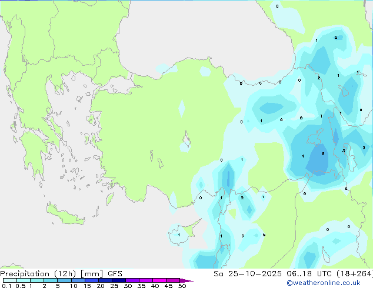Image resolution: width=373 pixels, height=288 pixels.
Task: Select the 5–10 mm legend swatch
Action: (65, 280)
